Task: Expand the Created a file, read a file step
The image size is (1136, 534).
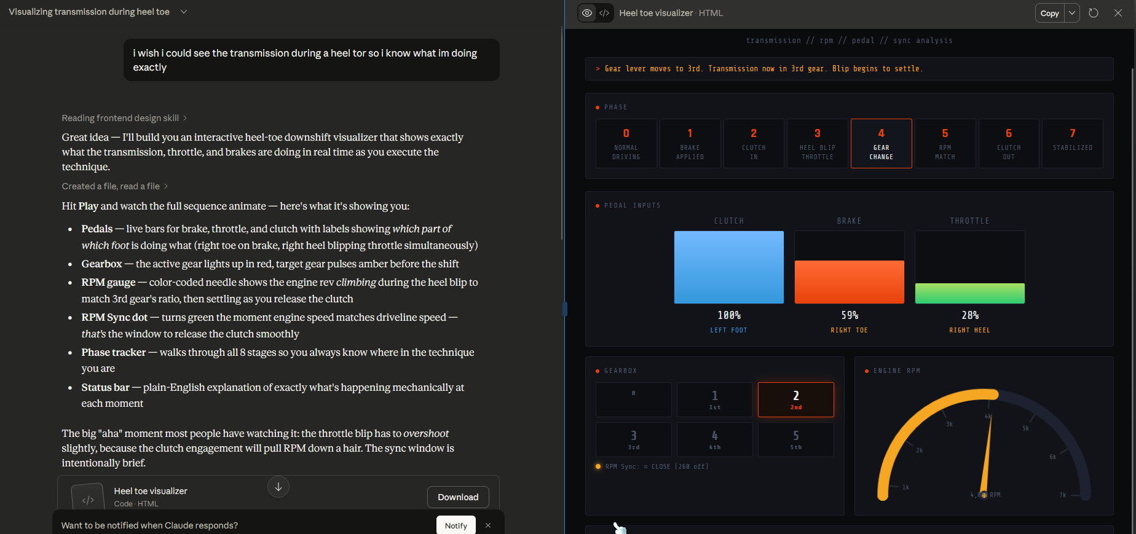Action: tap(114, 186)
